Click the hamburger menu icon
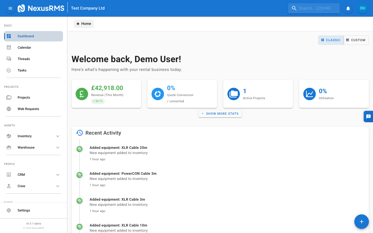Viewport: 373px width, 233px height. 10,8
